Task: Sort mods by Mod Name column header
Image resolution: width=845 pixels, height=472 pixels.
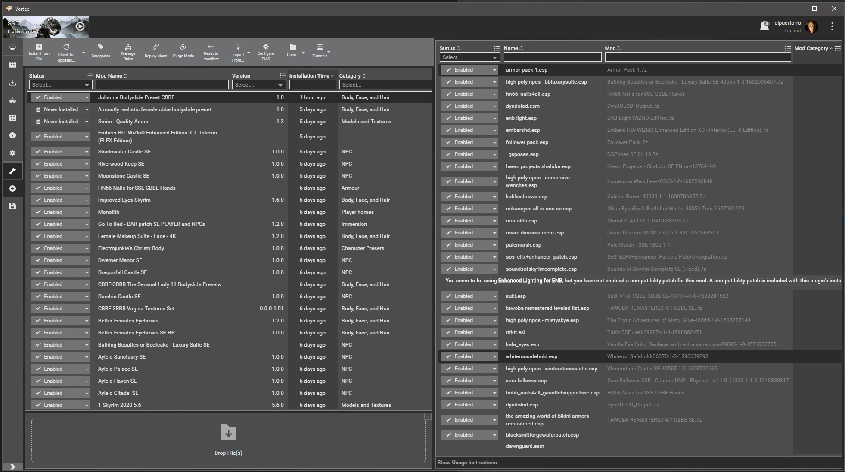Action: [111, 76]
